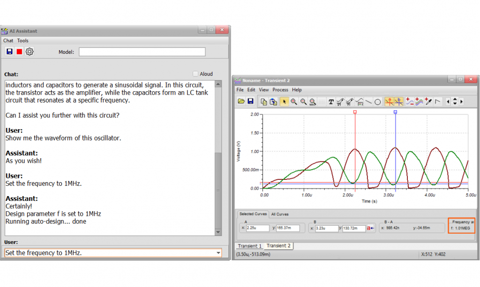Screen dimensions: 480x287
Task: Click the right arrow in Transient toolbar
Action: pyautogui.click(x=462, y=102)
